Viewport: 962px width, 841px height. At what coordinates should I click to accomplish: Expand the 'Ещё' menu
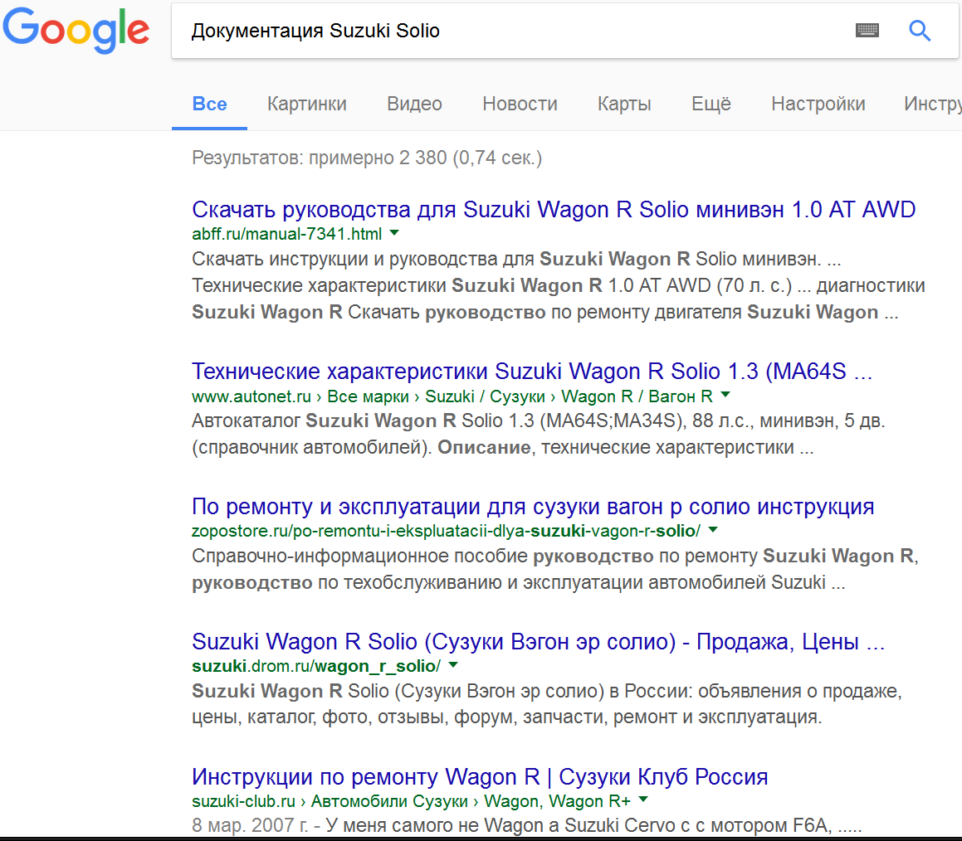pyautogui.click(x=711, y=104)
